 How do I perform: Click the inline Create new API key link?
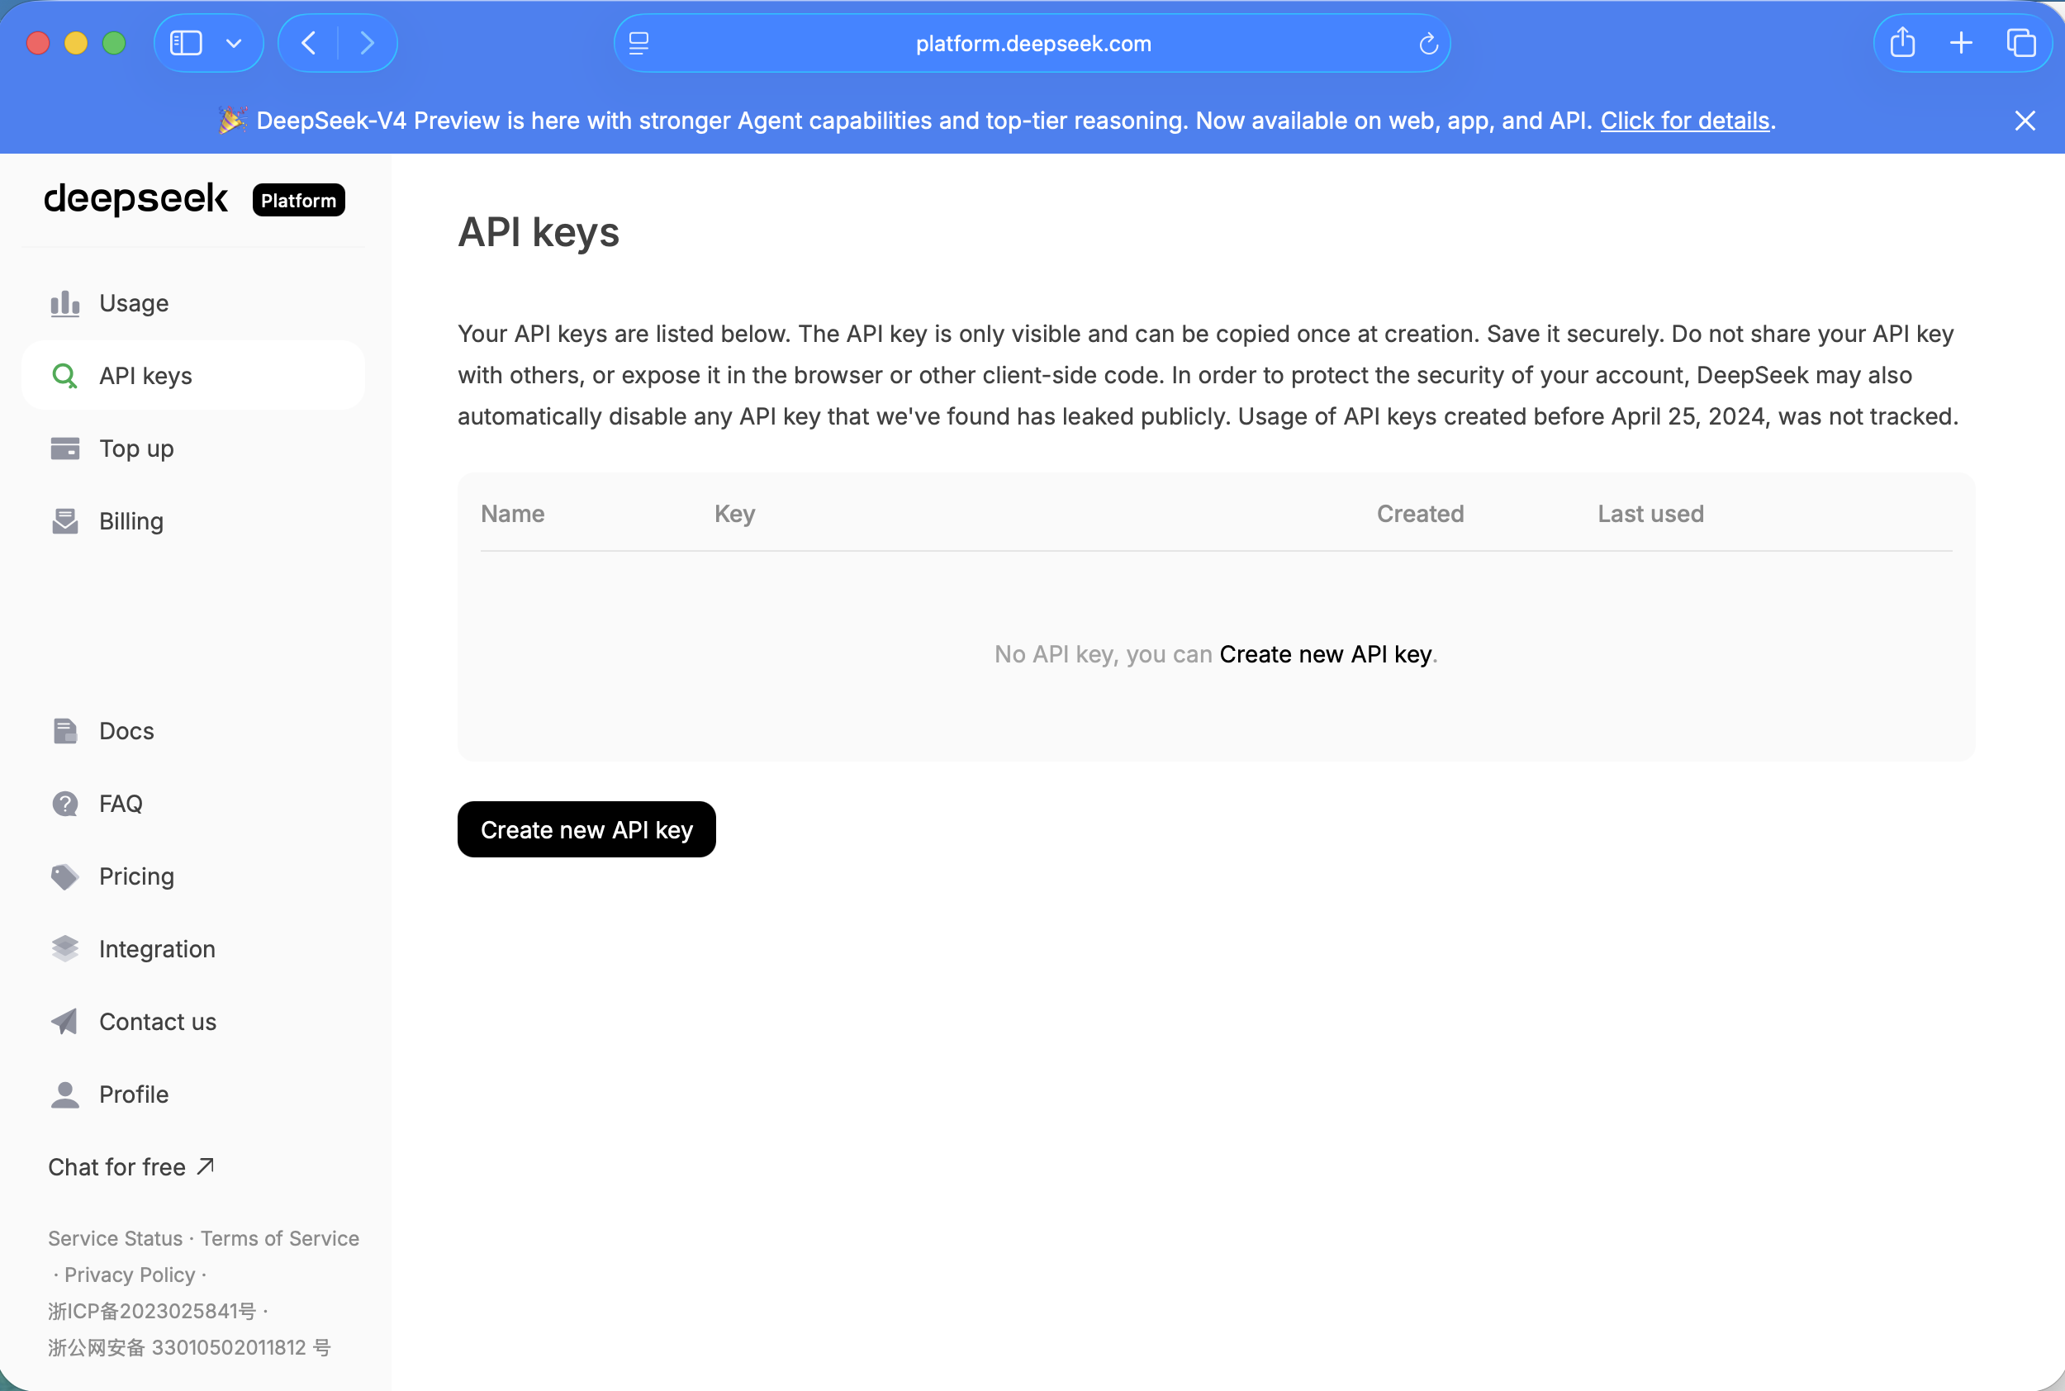(1325, 655)
